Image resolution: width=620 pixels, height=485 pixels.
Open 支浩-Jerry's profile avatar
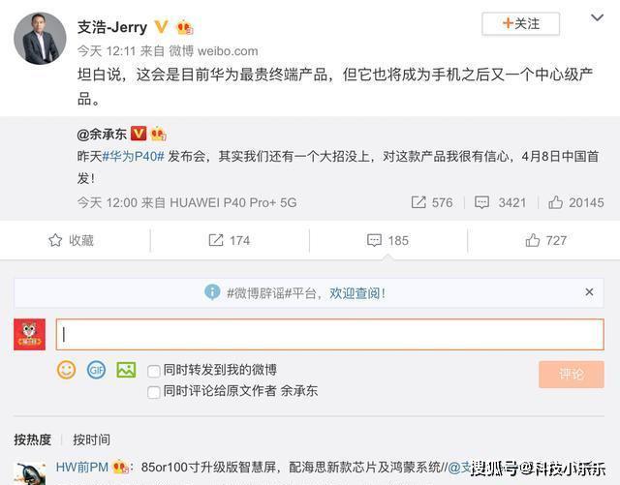(x=40, y=38)
